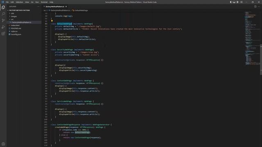This screenshot has width=262, height=147.
Task: Open the Help menu
Action: tap(51, 2)
